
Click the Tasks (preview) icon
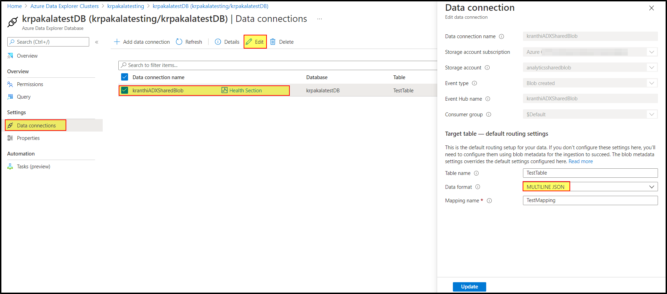10,167
